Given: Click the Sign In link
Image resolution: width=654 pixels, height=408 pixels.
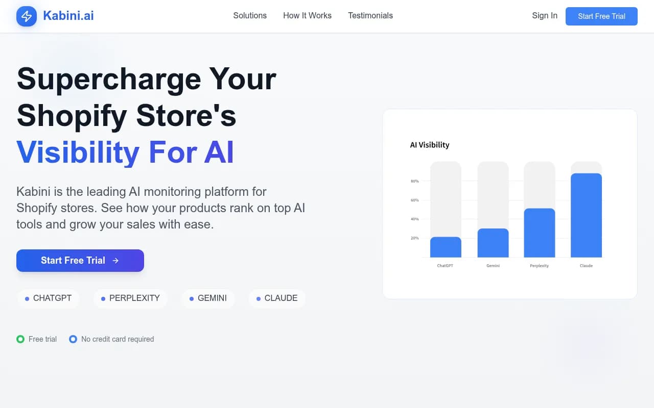Looking at the screenshot, I should (545, 16).
